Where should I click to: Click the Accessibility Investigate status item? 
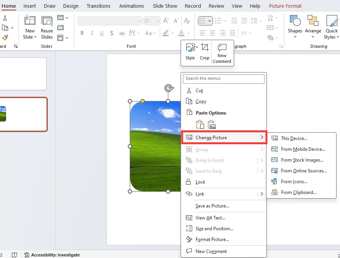52,255
